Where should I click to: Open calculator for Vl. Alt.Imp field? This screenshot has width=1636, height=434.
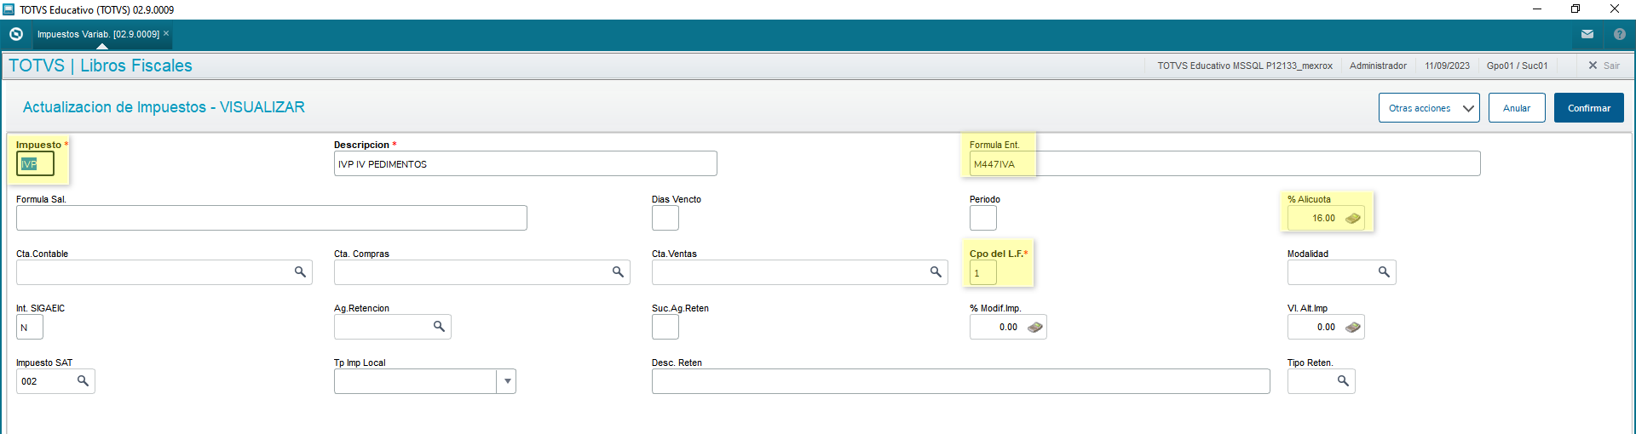point(1353,328)
